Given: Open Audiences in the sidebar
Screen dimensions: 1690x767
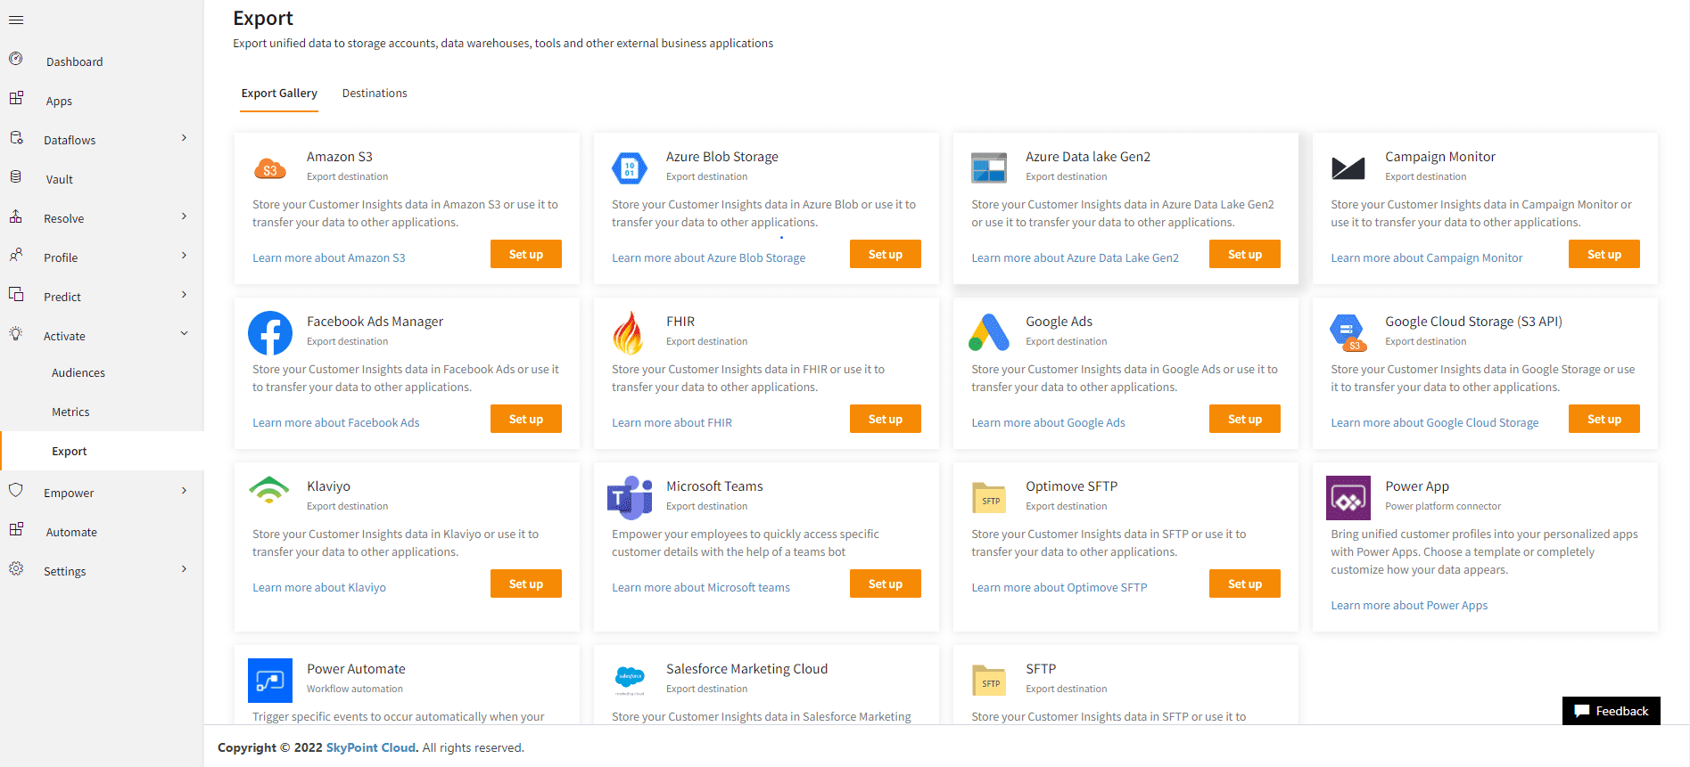Looking at the screenshot, I should [78, 373].
